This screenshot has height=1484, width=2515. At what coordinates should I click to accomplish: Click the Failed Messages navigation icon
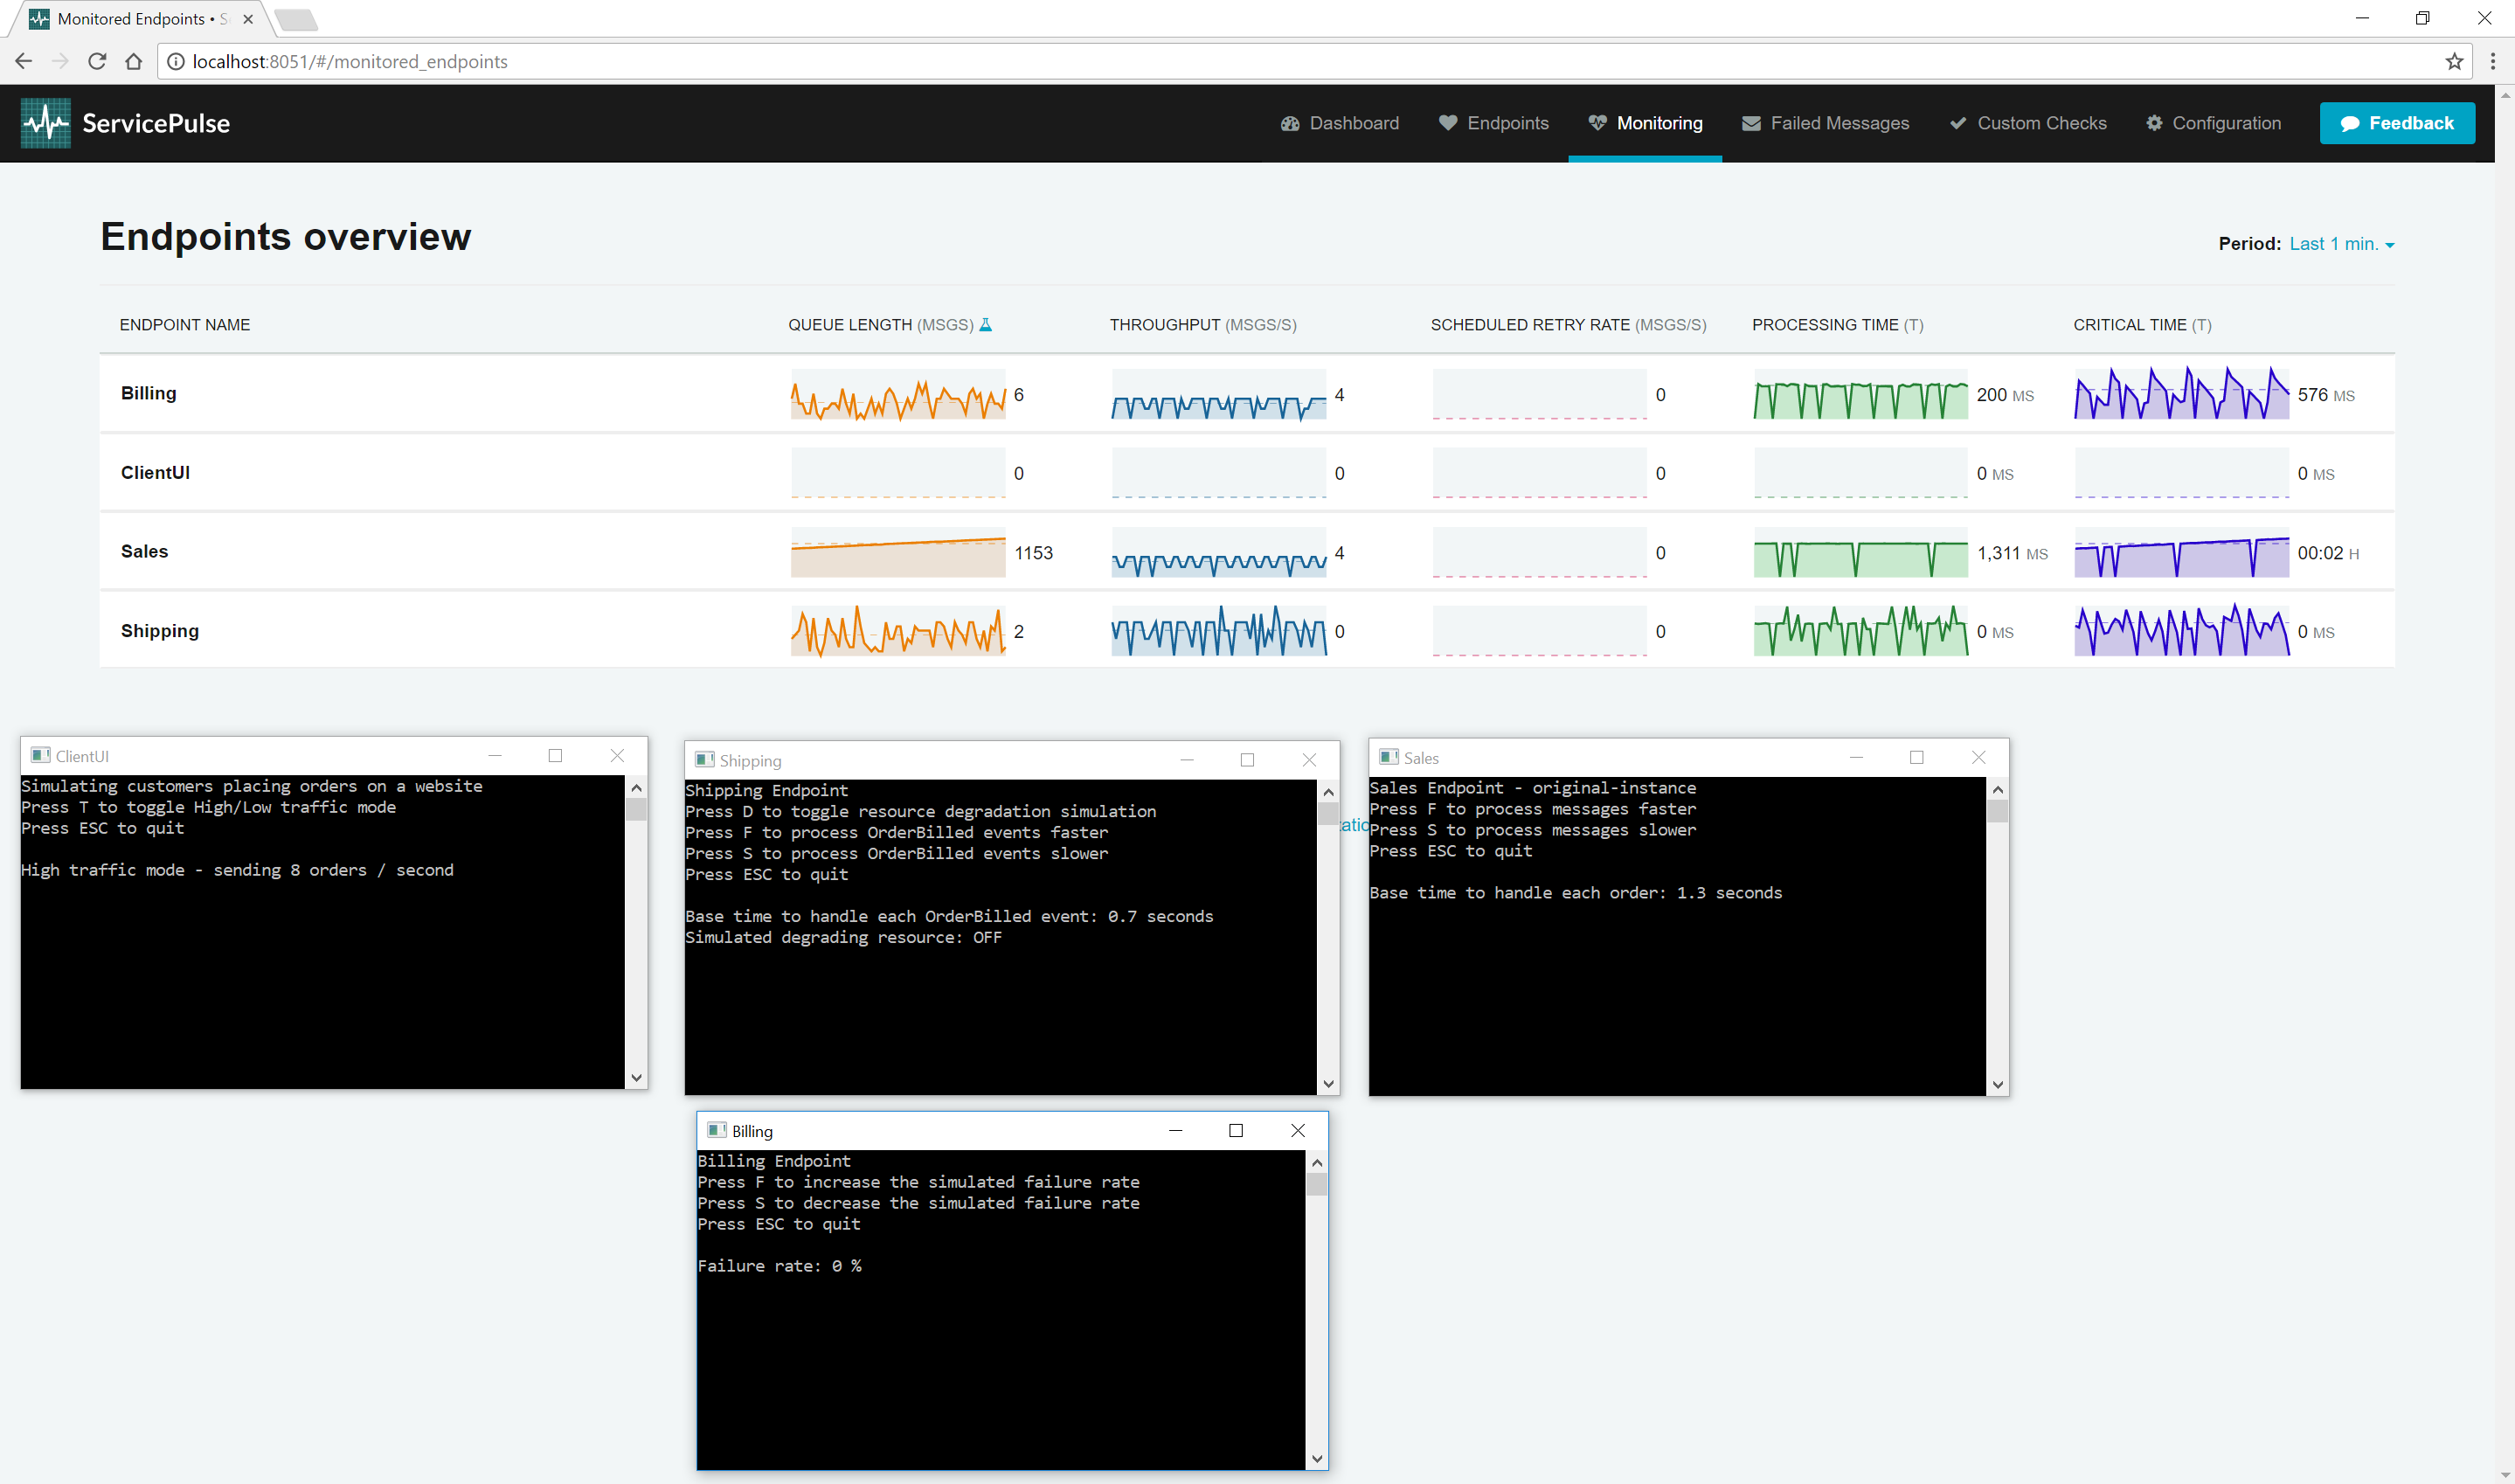[1756, 121]
